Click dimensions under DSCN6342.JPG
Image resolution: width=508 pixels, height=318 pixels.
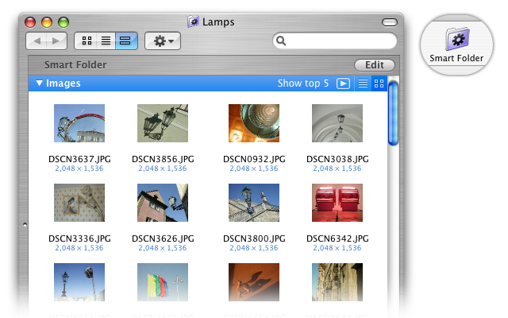coord(337,248)
